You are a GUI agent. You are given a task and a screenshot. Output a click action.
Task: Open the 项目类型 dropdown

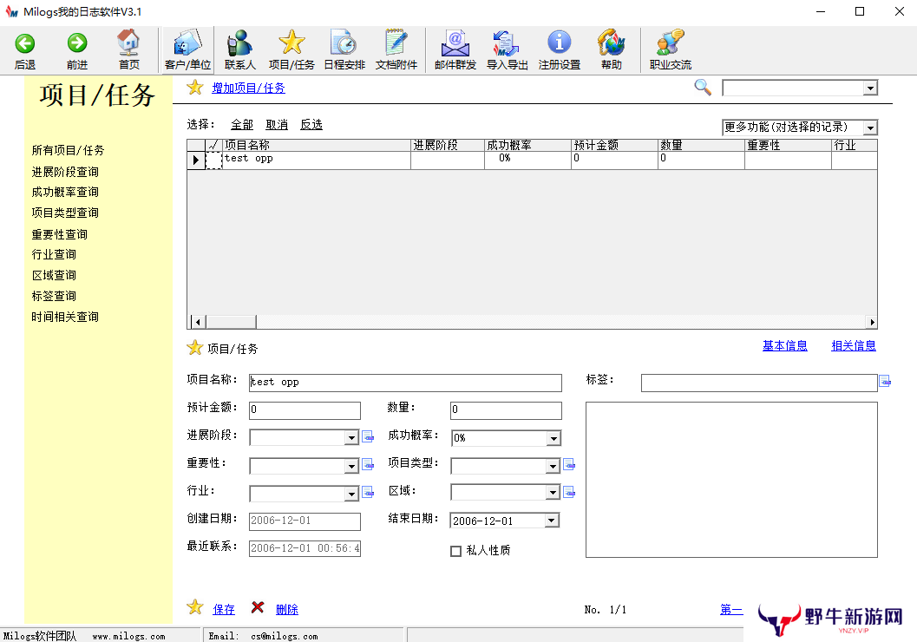(x=553, y=466)
